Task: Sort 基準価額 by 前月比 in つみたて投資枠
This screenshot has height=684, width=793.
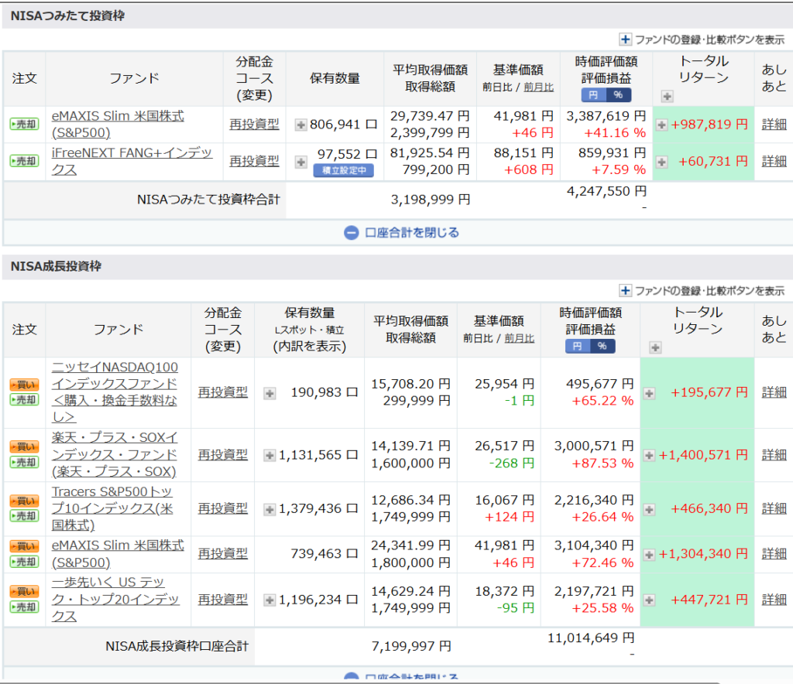Action: pos(539,87)
